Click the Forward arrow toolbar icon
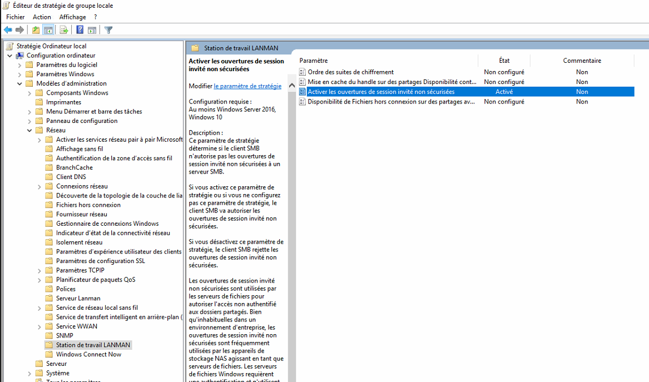 (20, 30)
